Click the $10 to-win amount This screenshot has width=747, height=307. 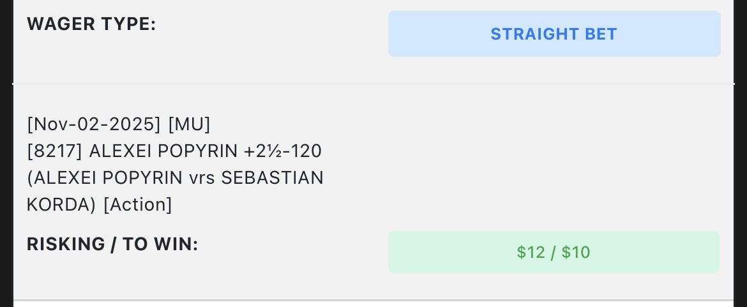pos(576,253)
